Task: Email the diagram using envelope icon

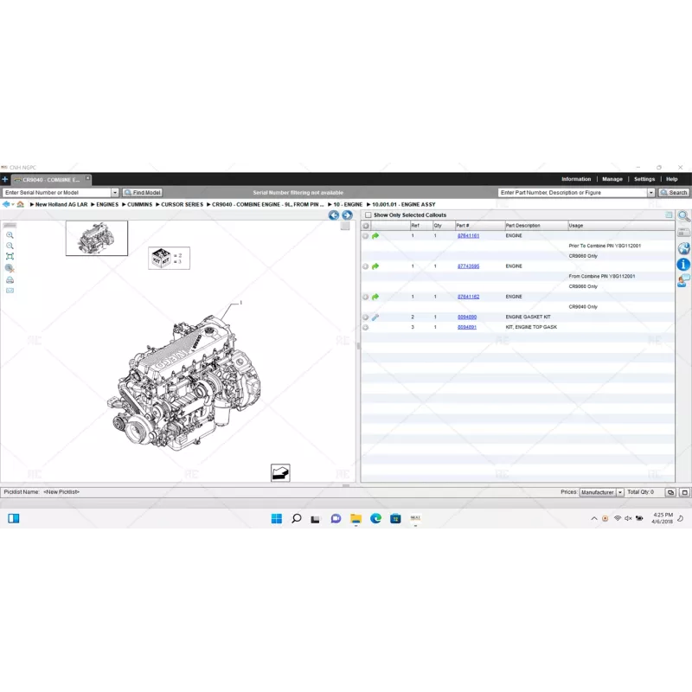Action: point(10,291)
